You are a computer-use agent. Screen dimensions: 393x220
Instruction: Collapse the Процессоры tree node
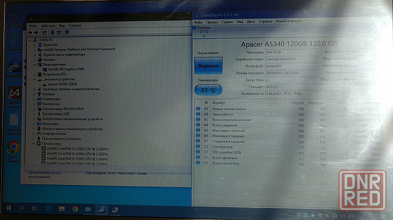(x=33, y=143)
